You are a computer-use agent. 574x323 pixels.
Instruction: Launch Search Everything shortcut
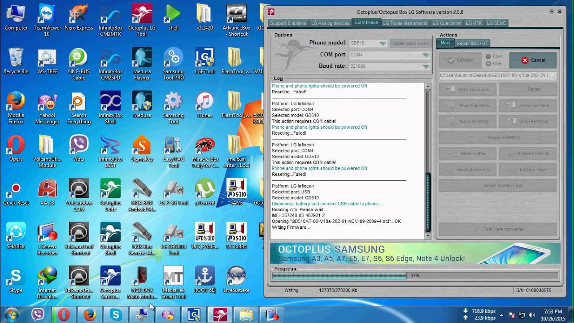[78, 108]
